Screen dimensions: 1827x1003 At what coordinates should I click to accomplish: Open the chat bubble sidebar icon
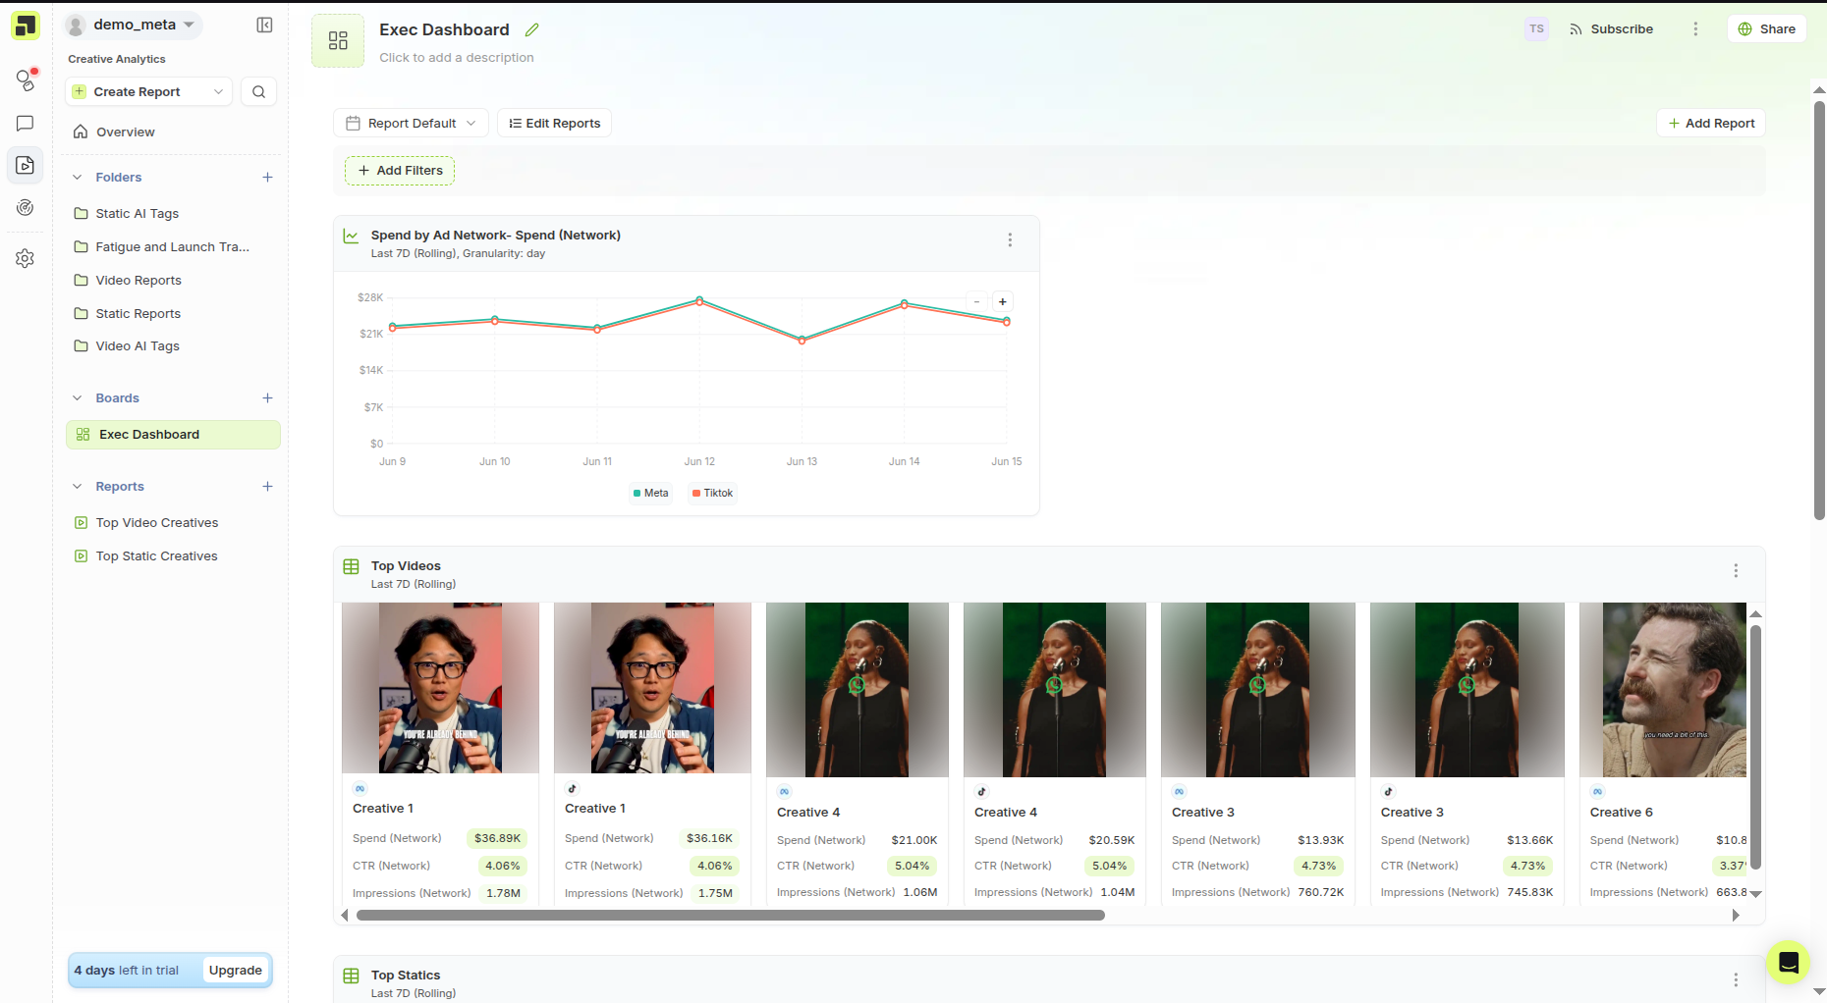click(26, 123)
